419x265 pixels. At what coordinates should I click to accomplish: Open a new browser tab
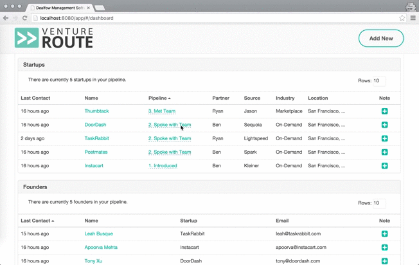coord(100,8)
